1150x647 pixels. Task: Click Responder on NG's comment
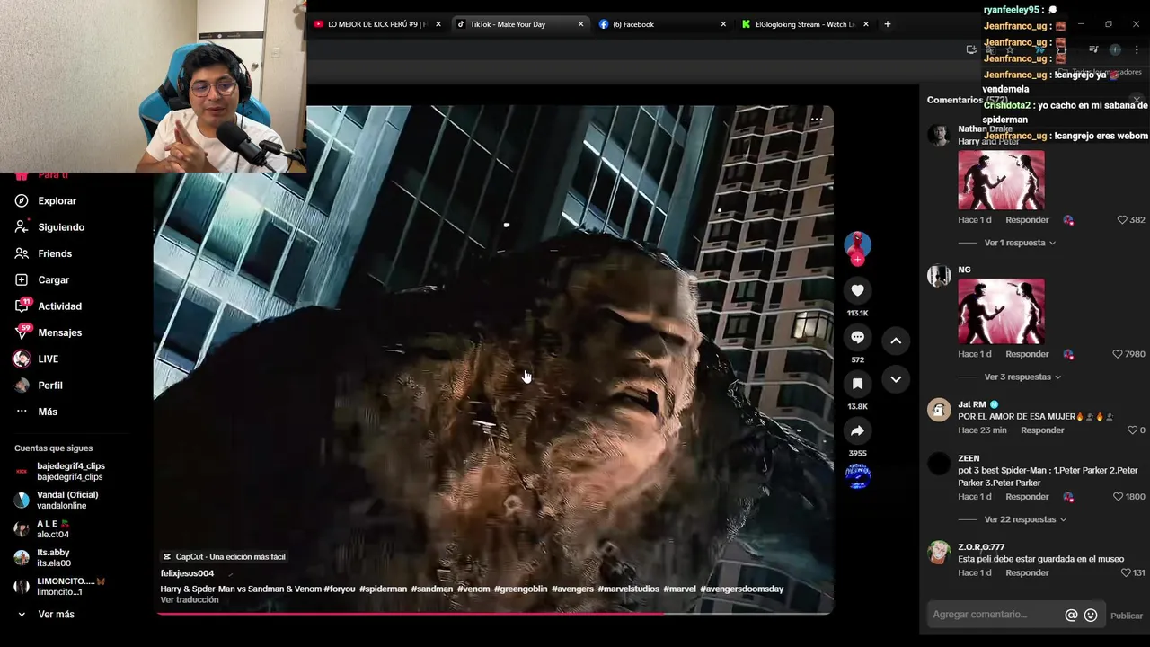[1027, 354]
